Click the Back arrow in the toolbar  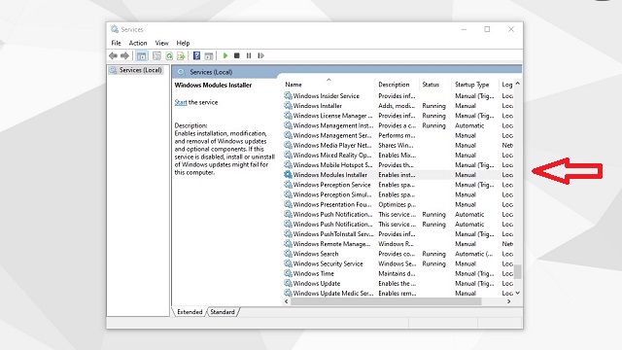click(113, 56)
